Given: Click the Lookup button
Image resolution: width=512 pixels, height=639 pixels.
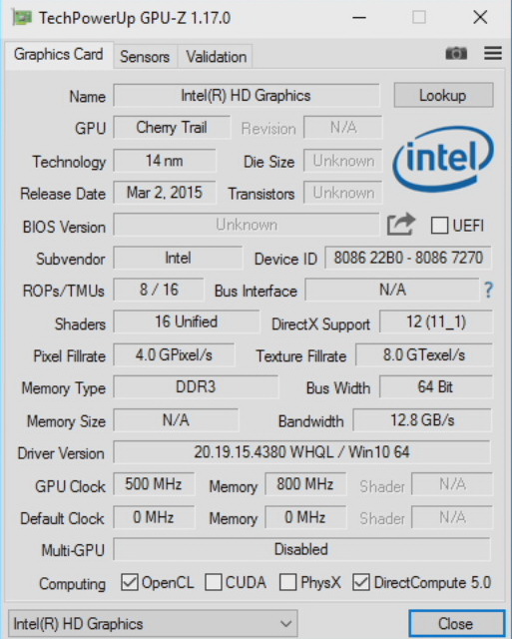Looking at the screenshot, I should 443,96.
